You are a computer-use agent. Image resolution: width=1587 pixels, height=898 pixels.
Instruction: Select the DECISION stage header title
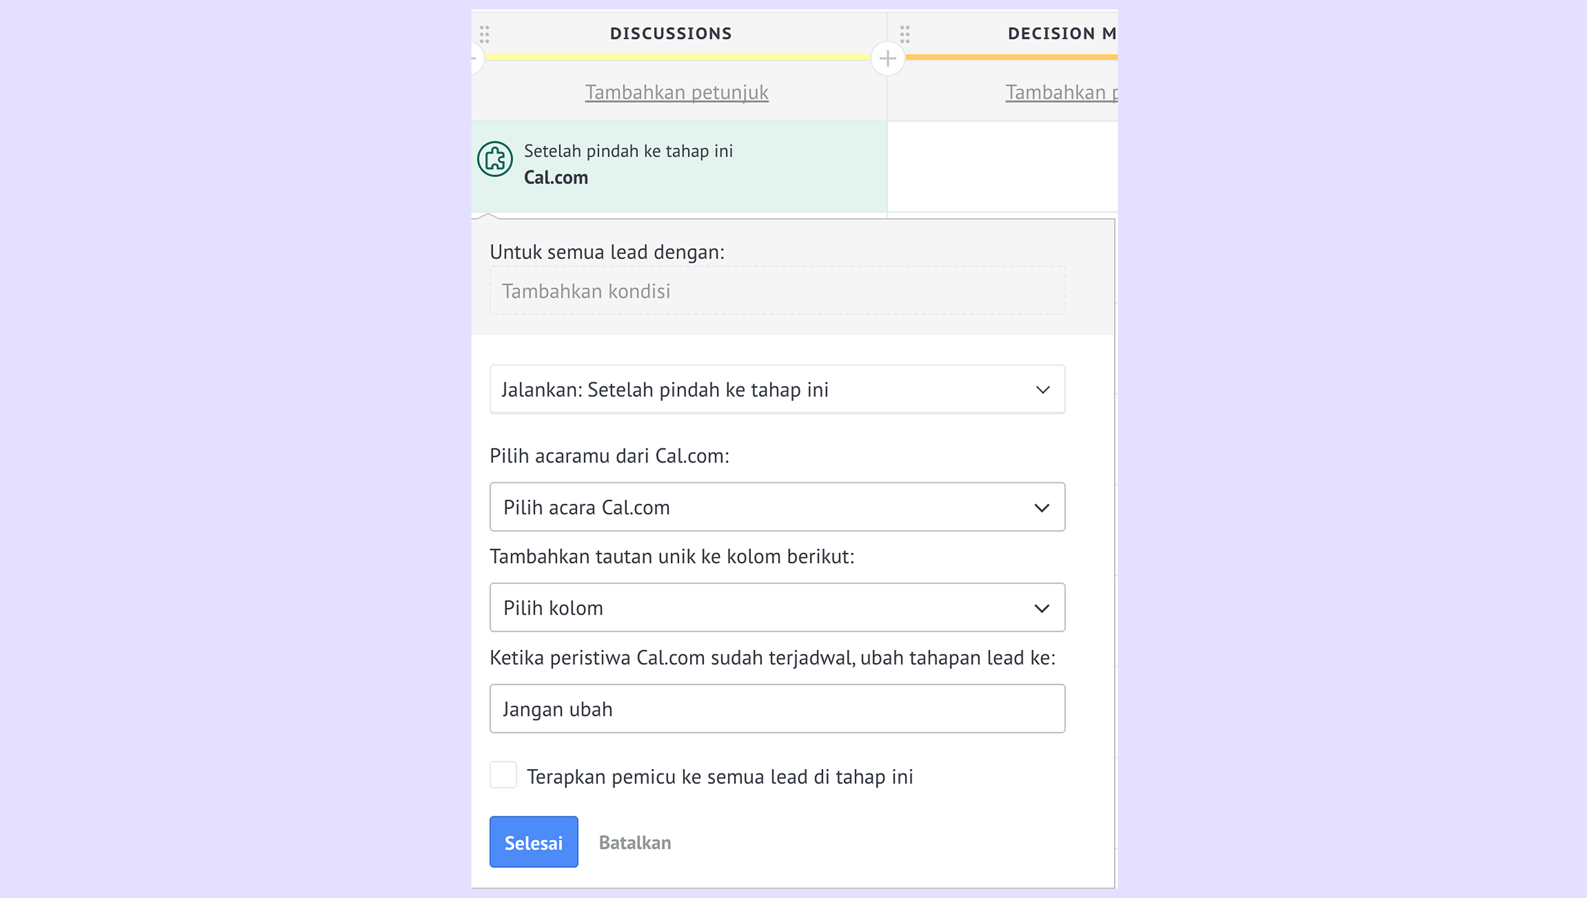click(1061, 33)
